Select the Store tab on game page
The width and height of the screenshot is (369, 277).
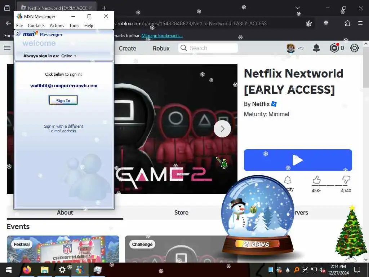181,212
